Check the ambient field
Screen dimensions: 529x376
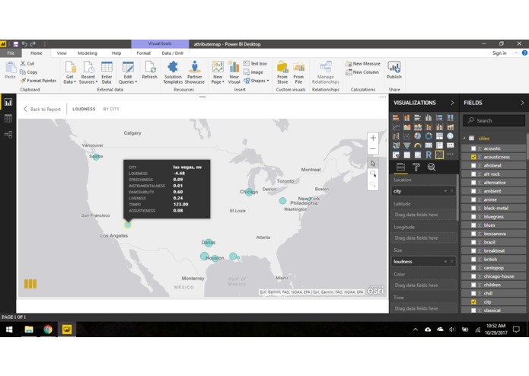(x=473, y=191)
